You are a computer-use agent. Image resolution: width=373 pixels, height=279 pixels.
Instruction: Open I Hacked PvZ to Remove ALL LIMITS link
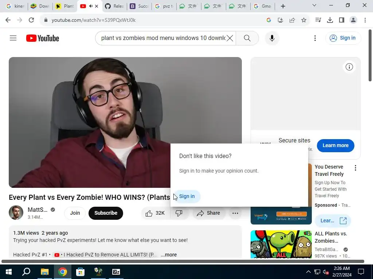[110, 255]
